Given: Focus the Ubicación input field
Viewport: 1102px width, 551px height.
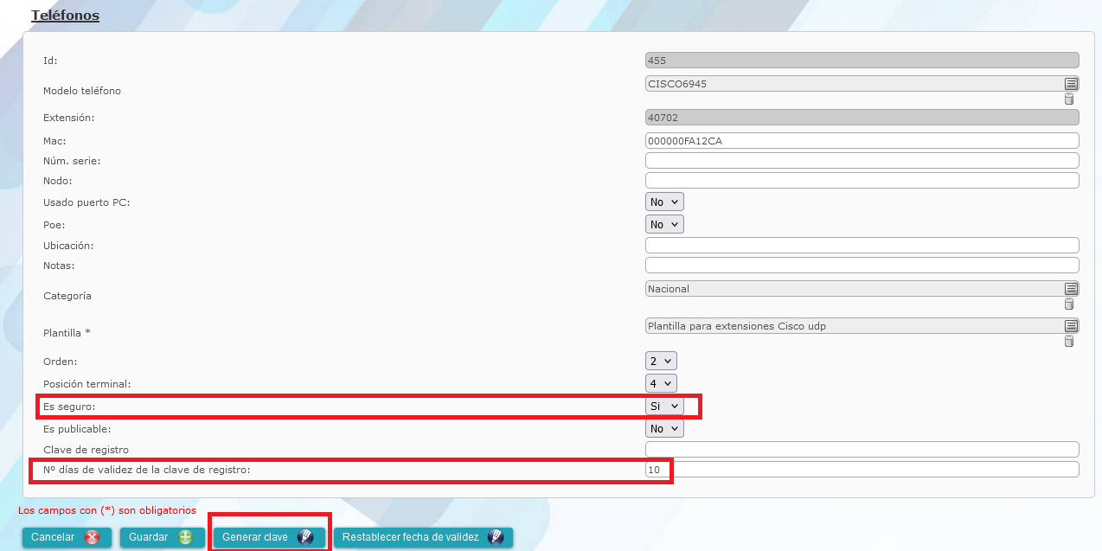Looking at the screenshot, I should 862,246.
